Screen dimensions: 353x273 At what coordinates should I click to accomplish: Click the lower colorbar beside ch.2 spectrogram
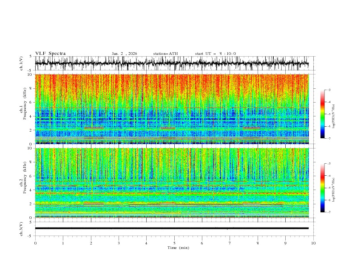click(x=322, y=188)
